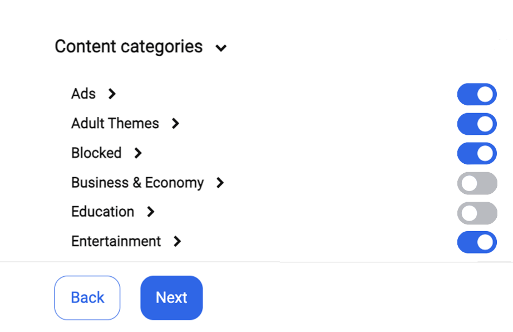
Task: Toggle off the Blocked category
Action: [x=477, y=153]
